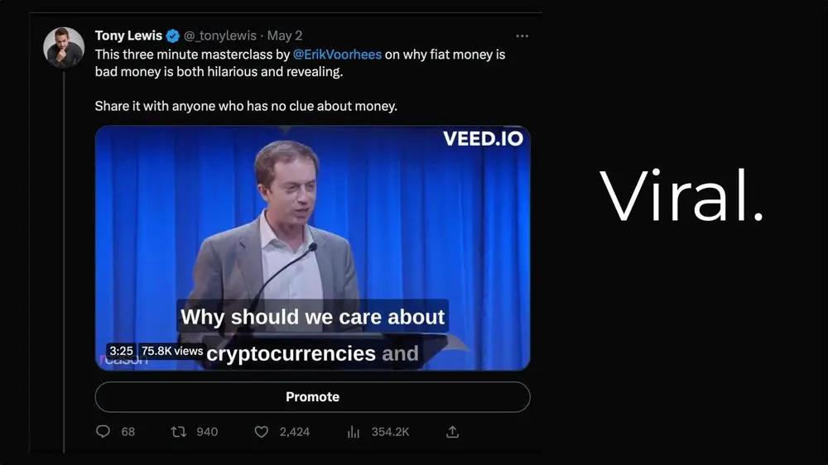This screenshot has width=828, height=465.
Task: Open the May 2 tweet timestamp
Action: coord(285,36)
